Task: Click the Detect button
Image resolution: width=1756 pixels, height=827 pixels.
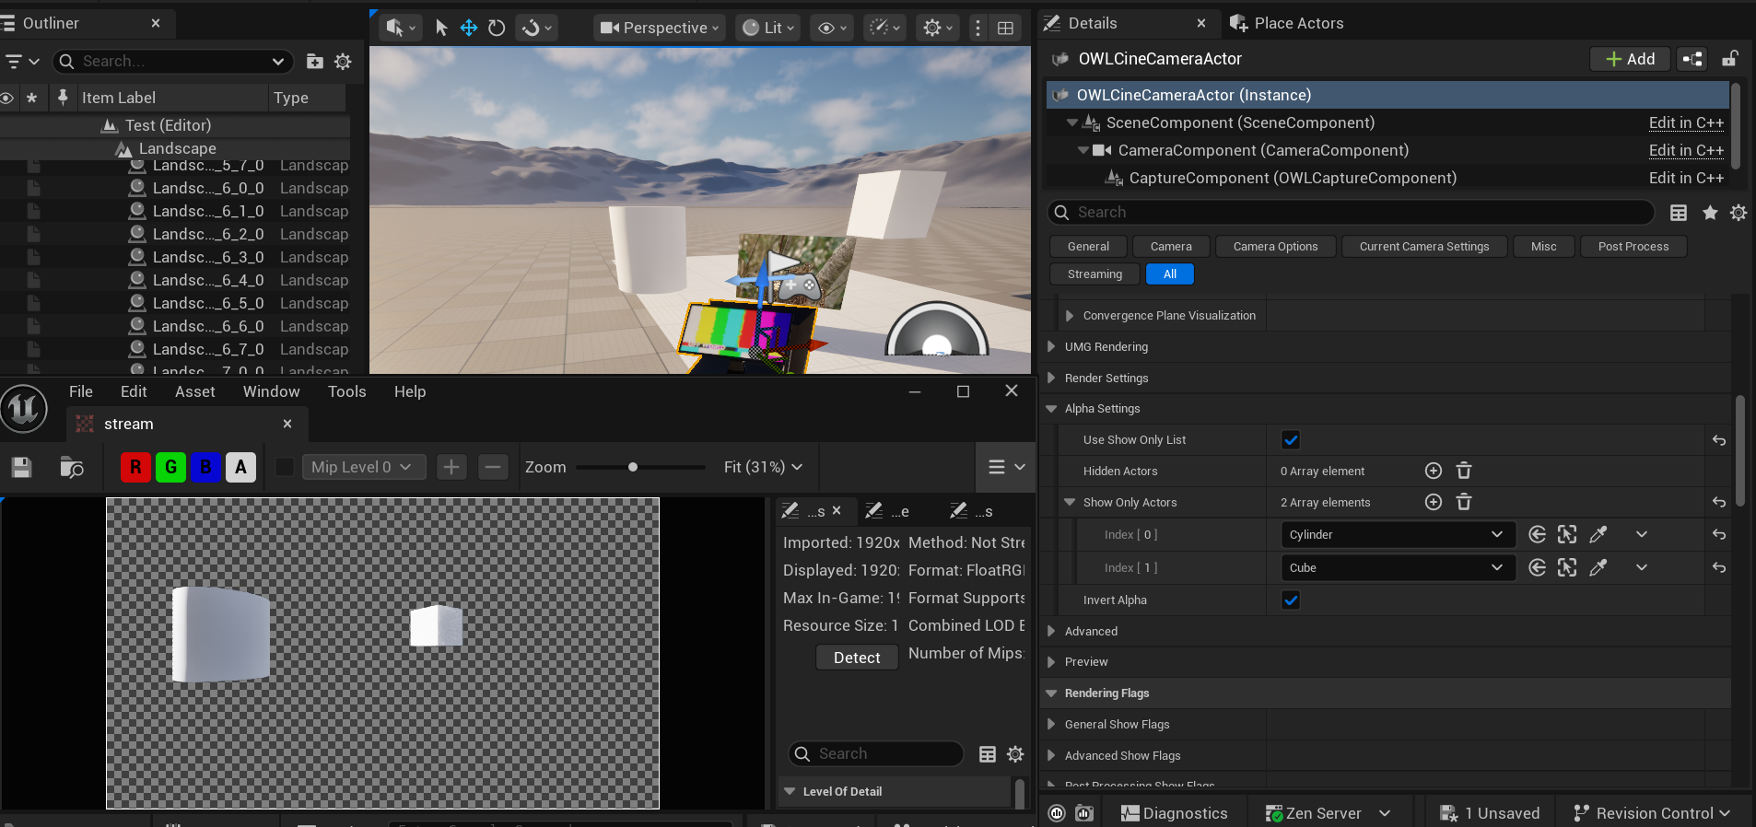Action: point(857,658)
